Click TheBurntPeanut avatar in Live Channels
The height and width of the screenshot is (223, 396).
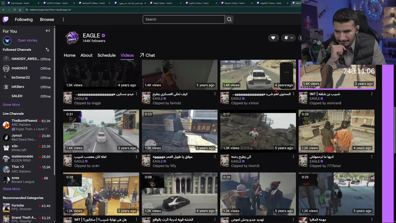6,125
